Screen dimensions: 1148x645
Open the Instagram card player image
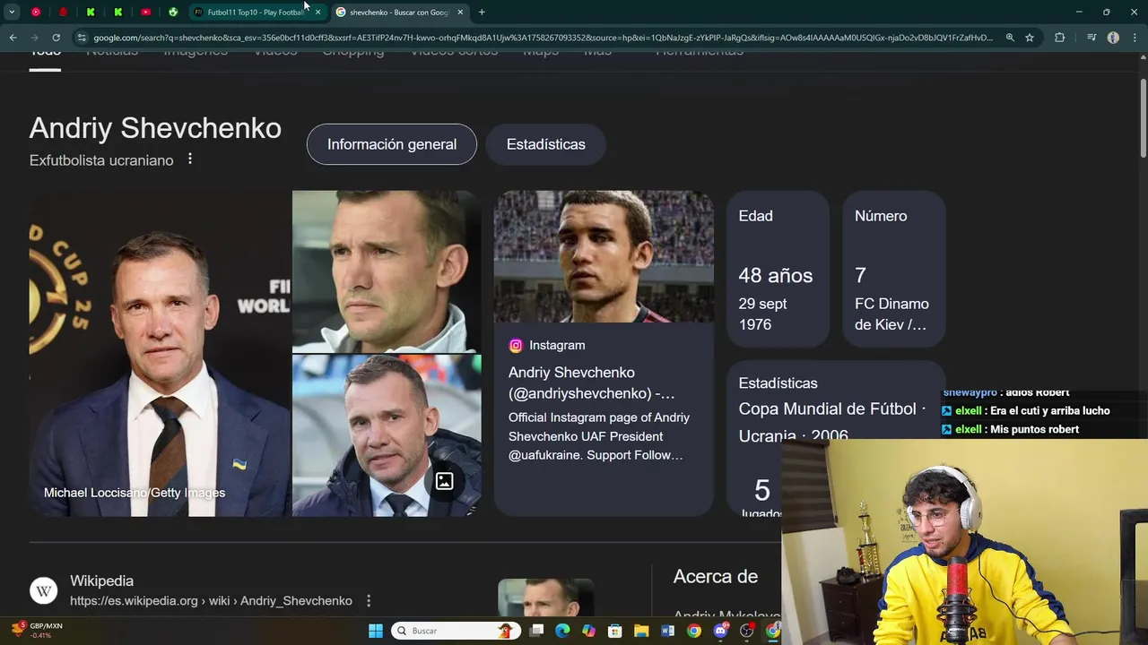click(x=604, y=256)
